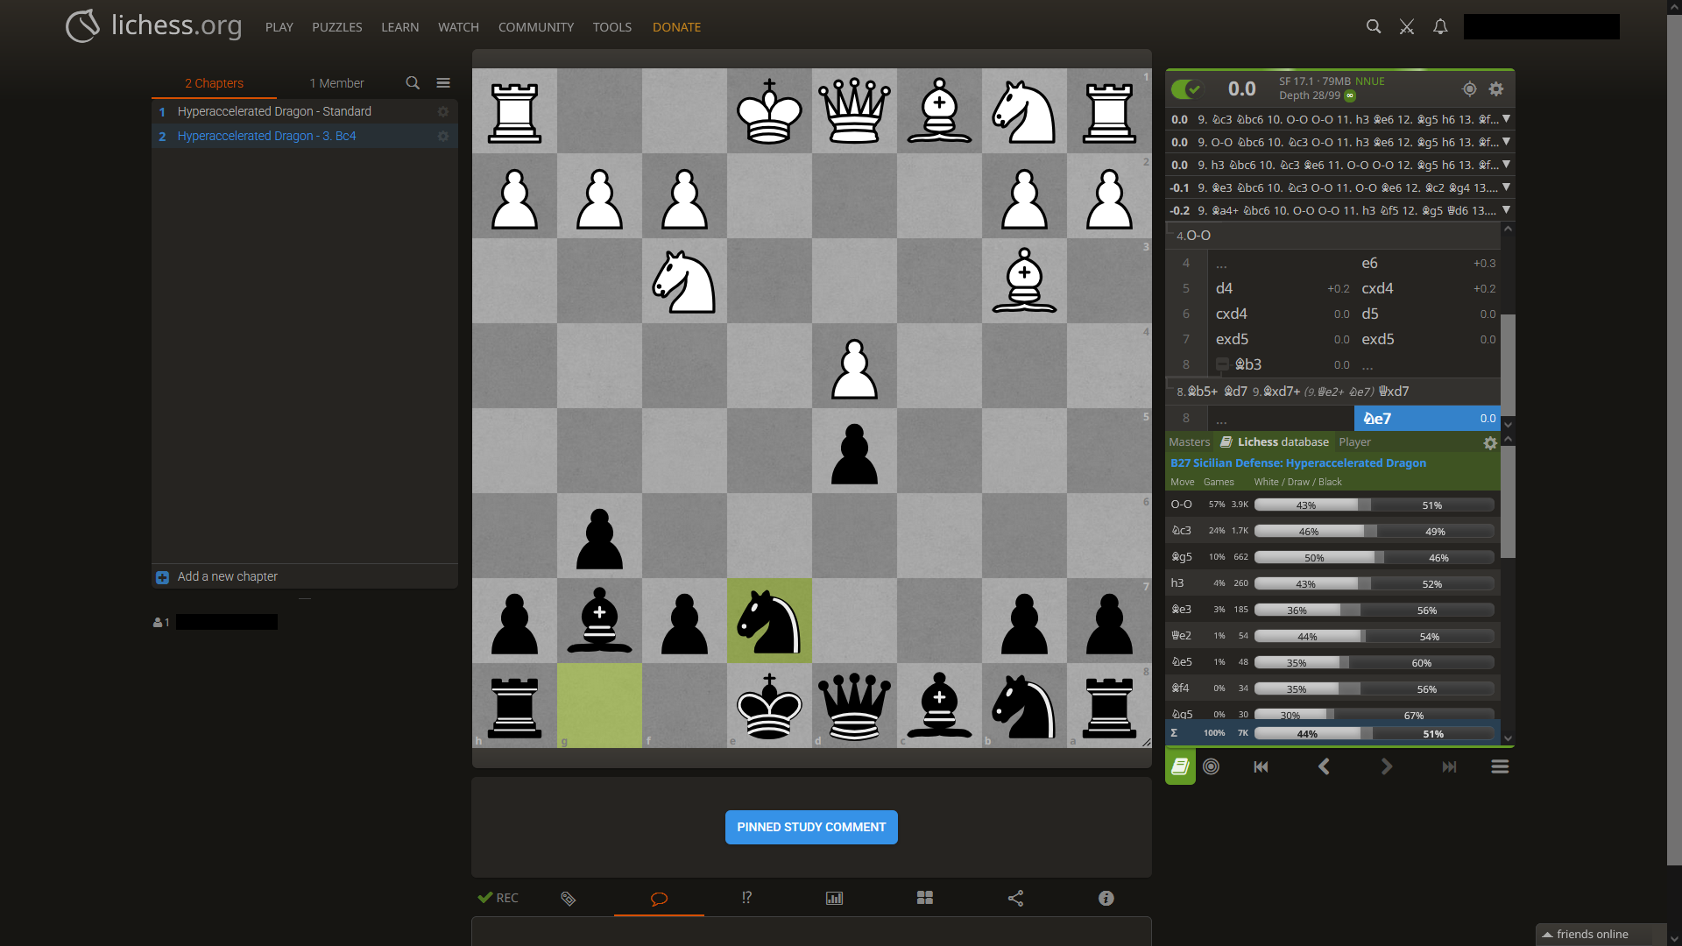Open the move annotation glyphs tab
The image size is (1682, 946).
point(746,898)
